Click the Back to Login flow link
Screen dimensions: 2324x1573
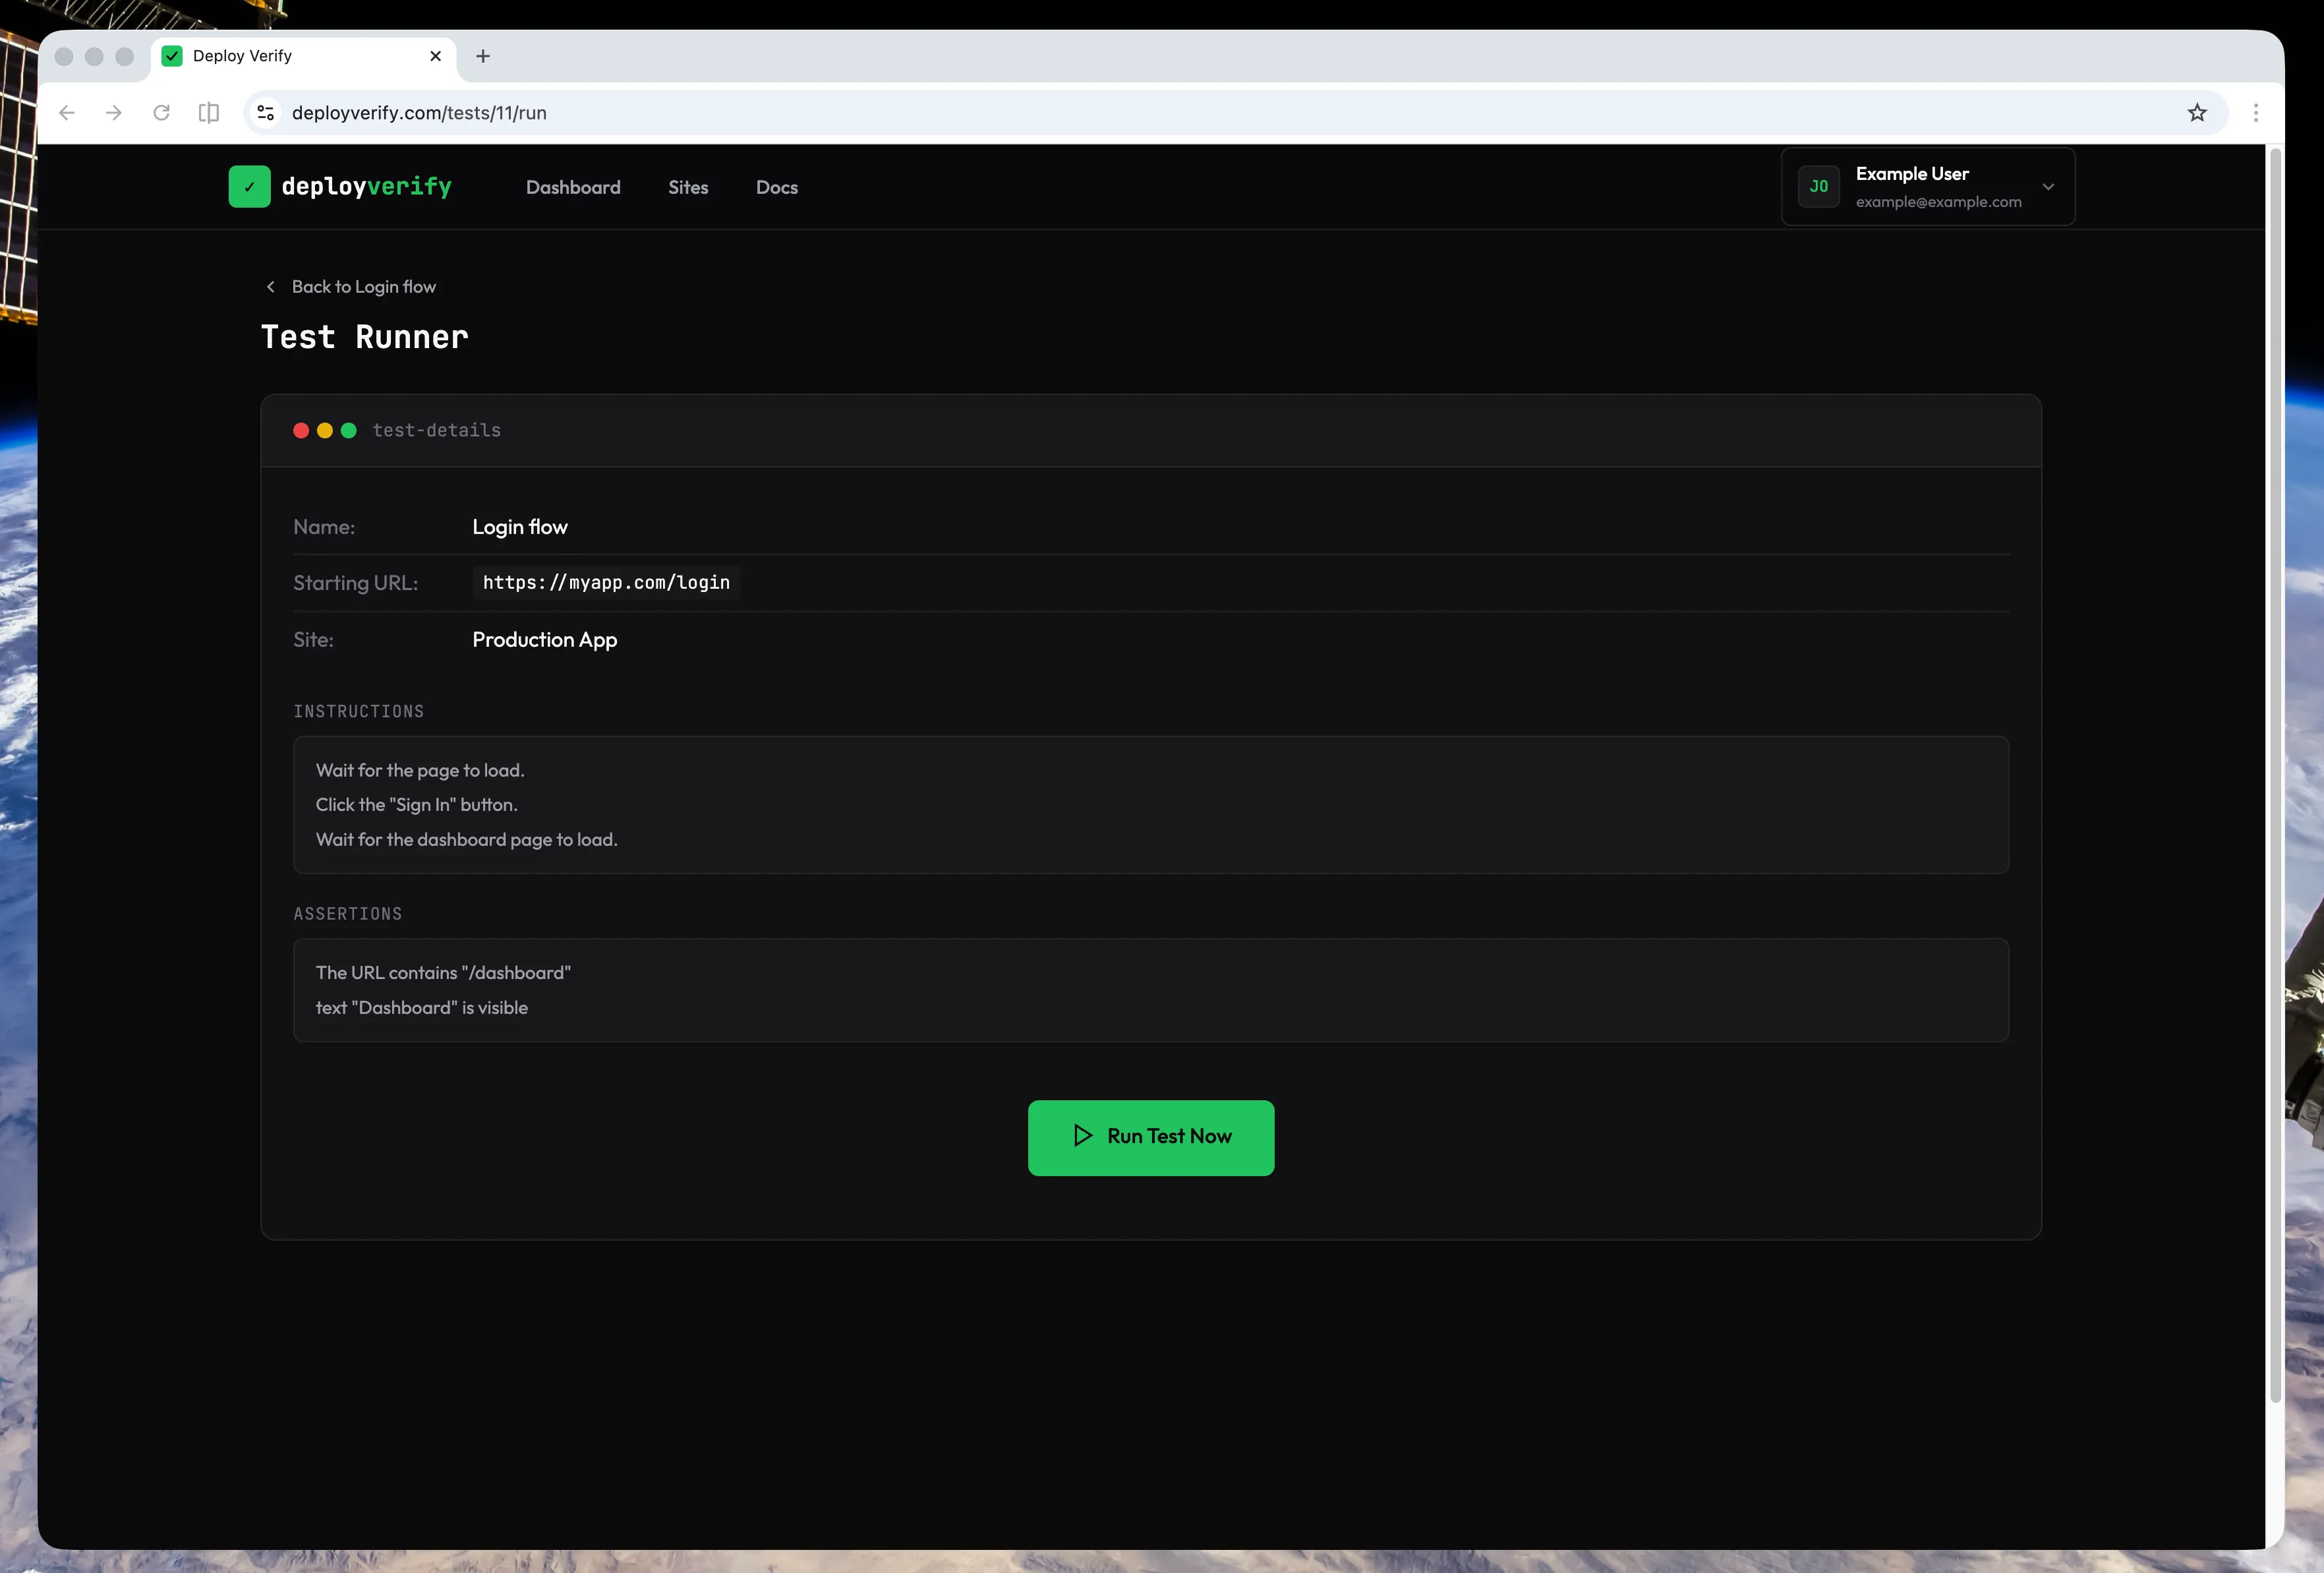coord(363,286)
